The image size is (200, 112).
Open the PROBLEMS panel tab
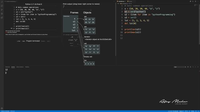(7, 67)
